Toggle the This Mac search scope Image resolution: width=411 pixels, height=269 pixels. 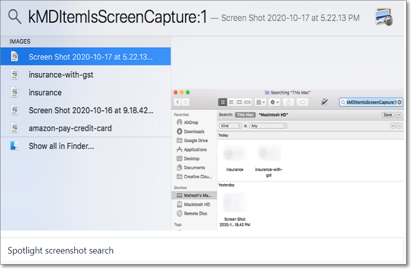(245, 115)
